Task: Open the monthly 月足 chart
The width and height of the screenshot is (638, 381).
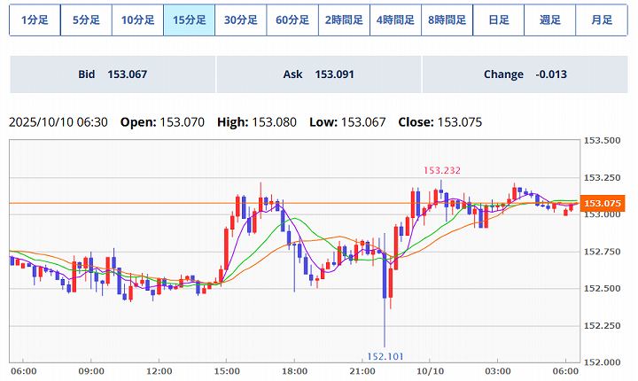Action: tap(601, 19)
